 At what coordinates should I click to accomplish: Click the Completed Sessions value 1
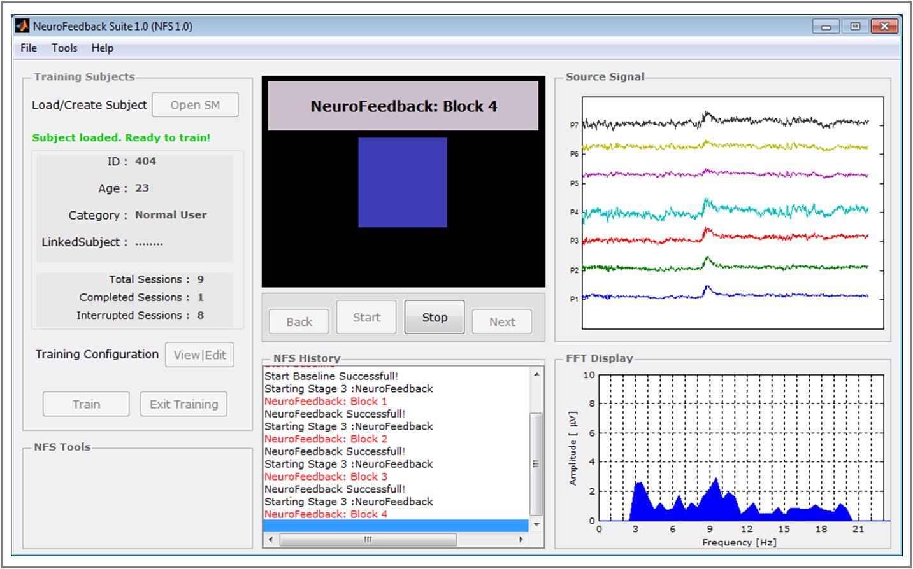200,297
